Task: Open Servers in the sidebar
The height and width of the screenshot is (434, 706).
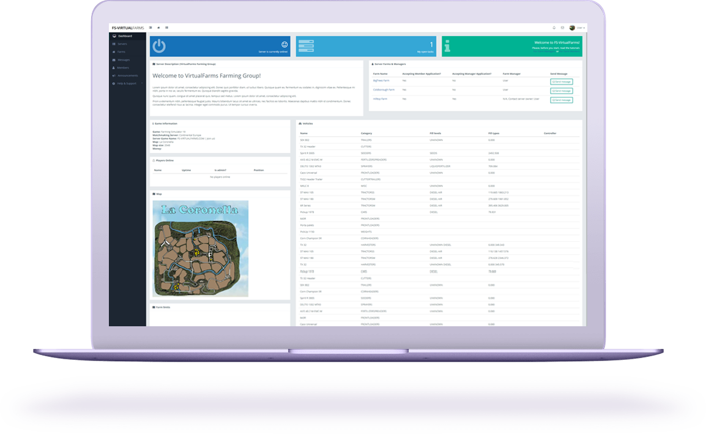Action: (127, 44)
